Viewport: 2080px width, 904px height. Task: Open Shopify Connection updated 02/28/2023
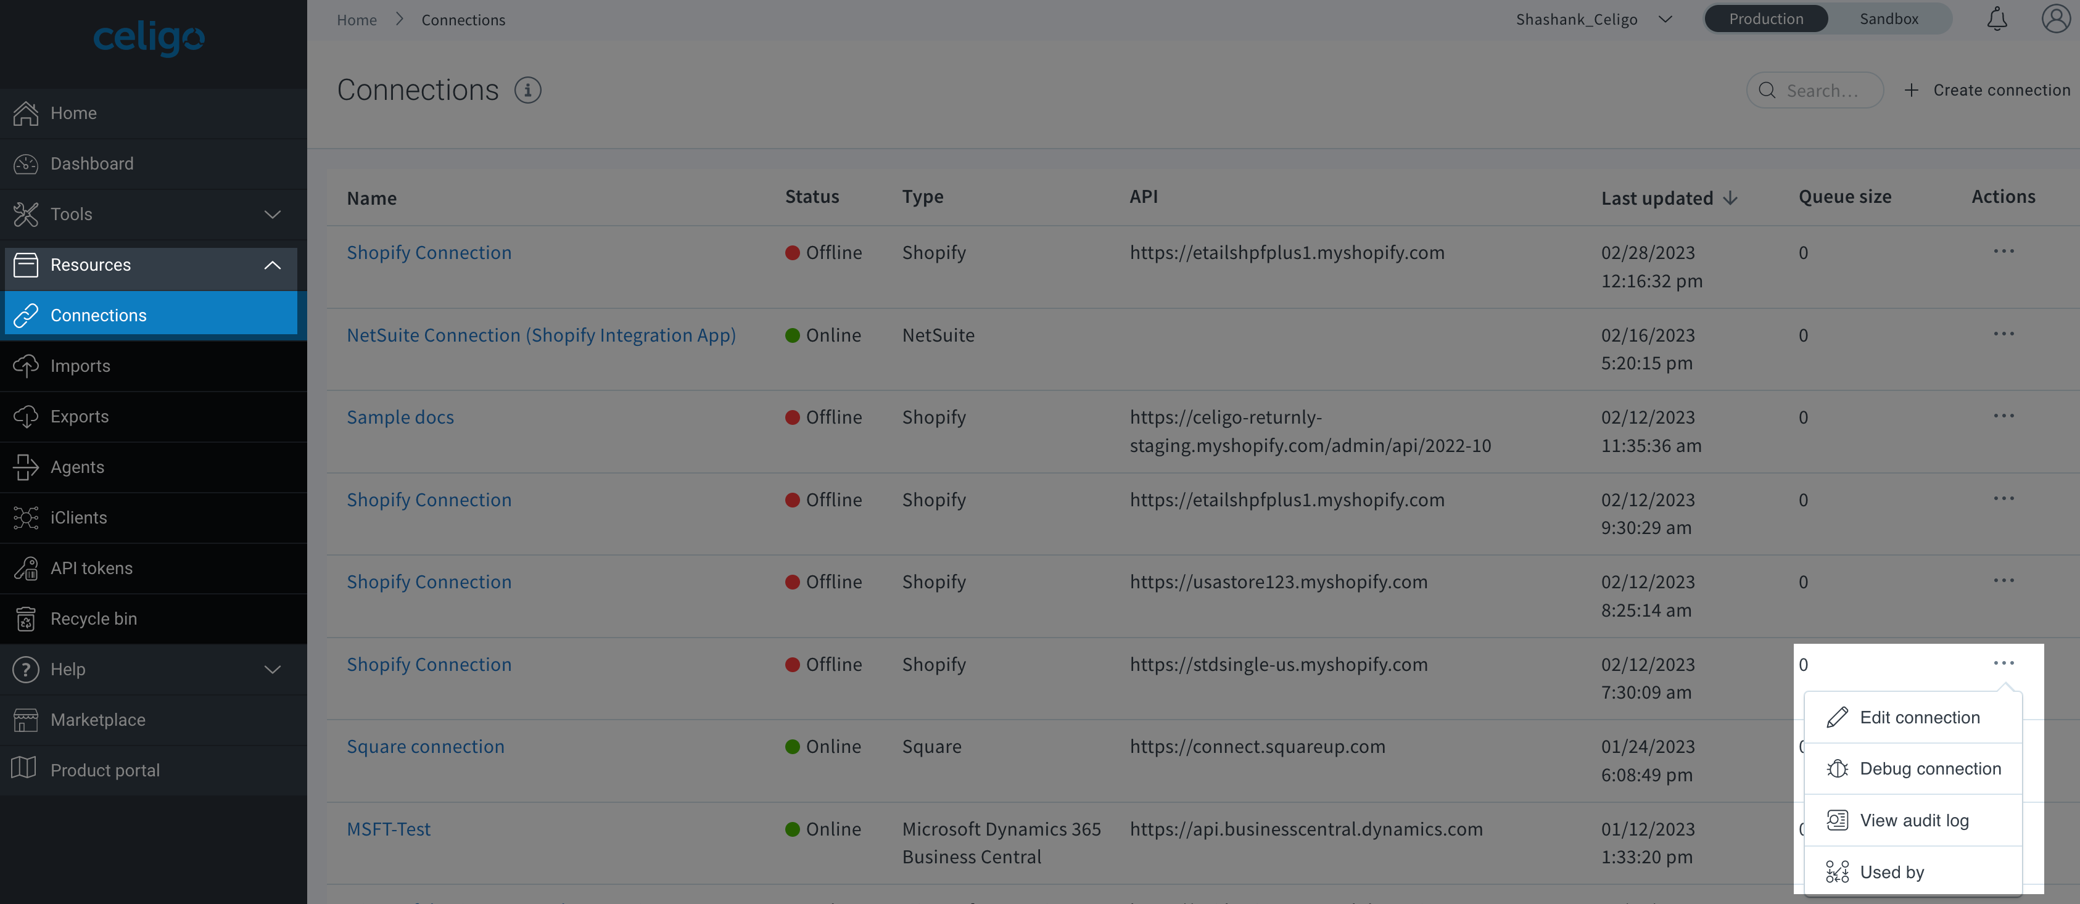429,253
